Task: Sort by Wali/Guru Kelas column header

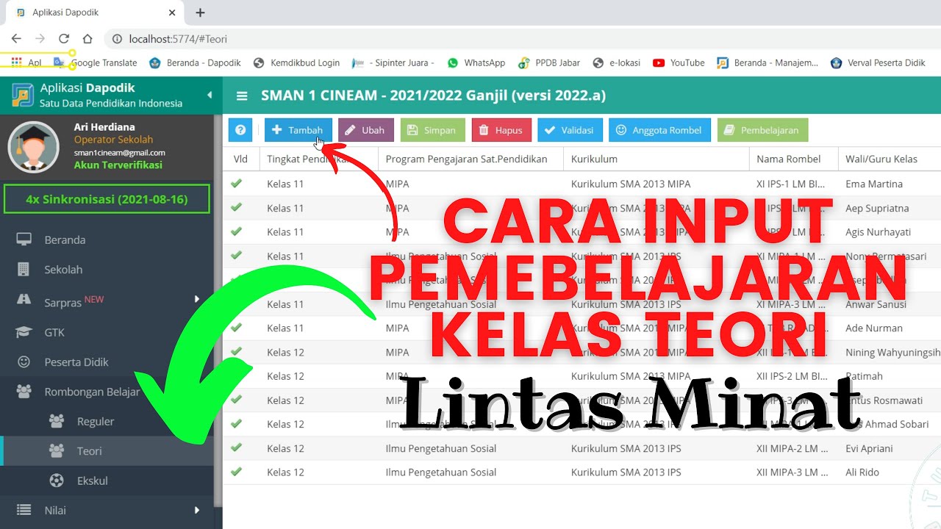Action: coord(890,159)
